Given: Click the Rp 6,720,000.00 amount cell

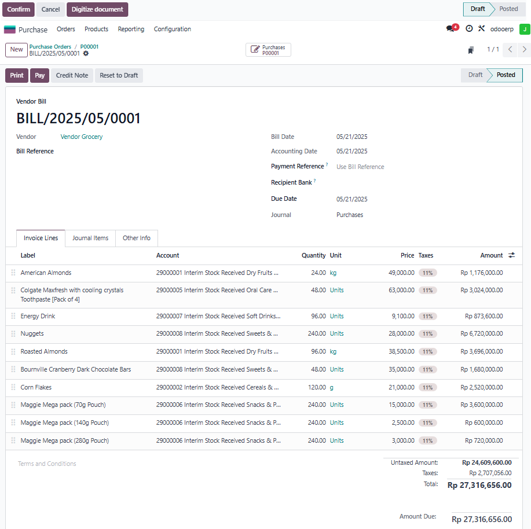Looking at the screenshot, I should point(482,334).
